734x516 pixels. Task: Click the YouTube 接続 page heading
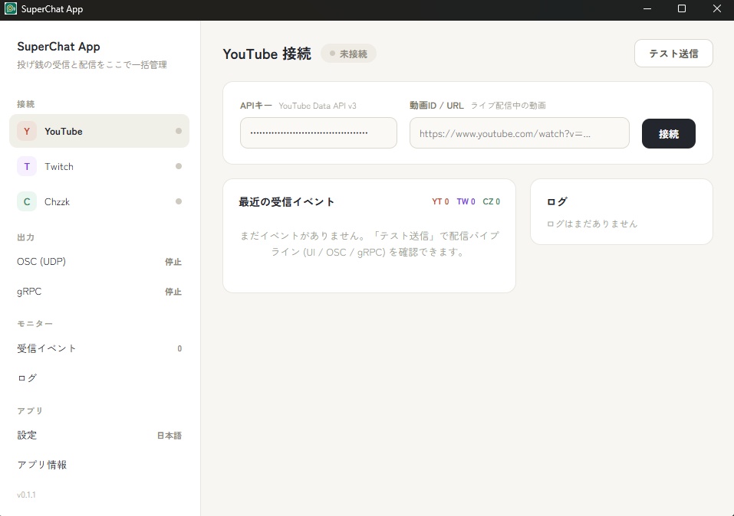pyautogui.click(x=267, y=54)
